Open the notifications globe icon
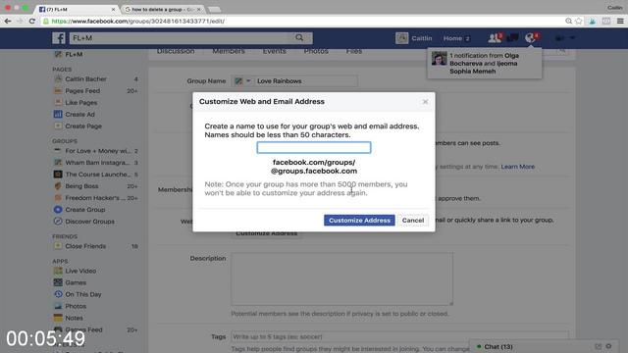 [530, 38]
